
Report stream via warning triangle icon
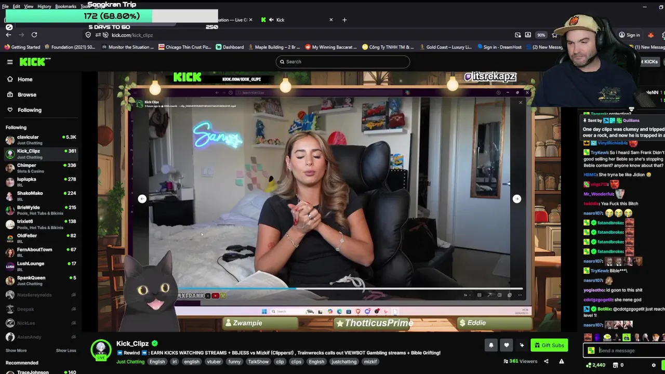coord(561,362)
